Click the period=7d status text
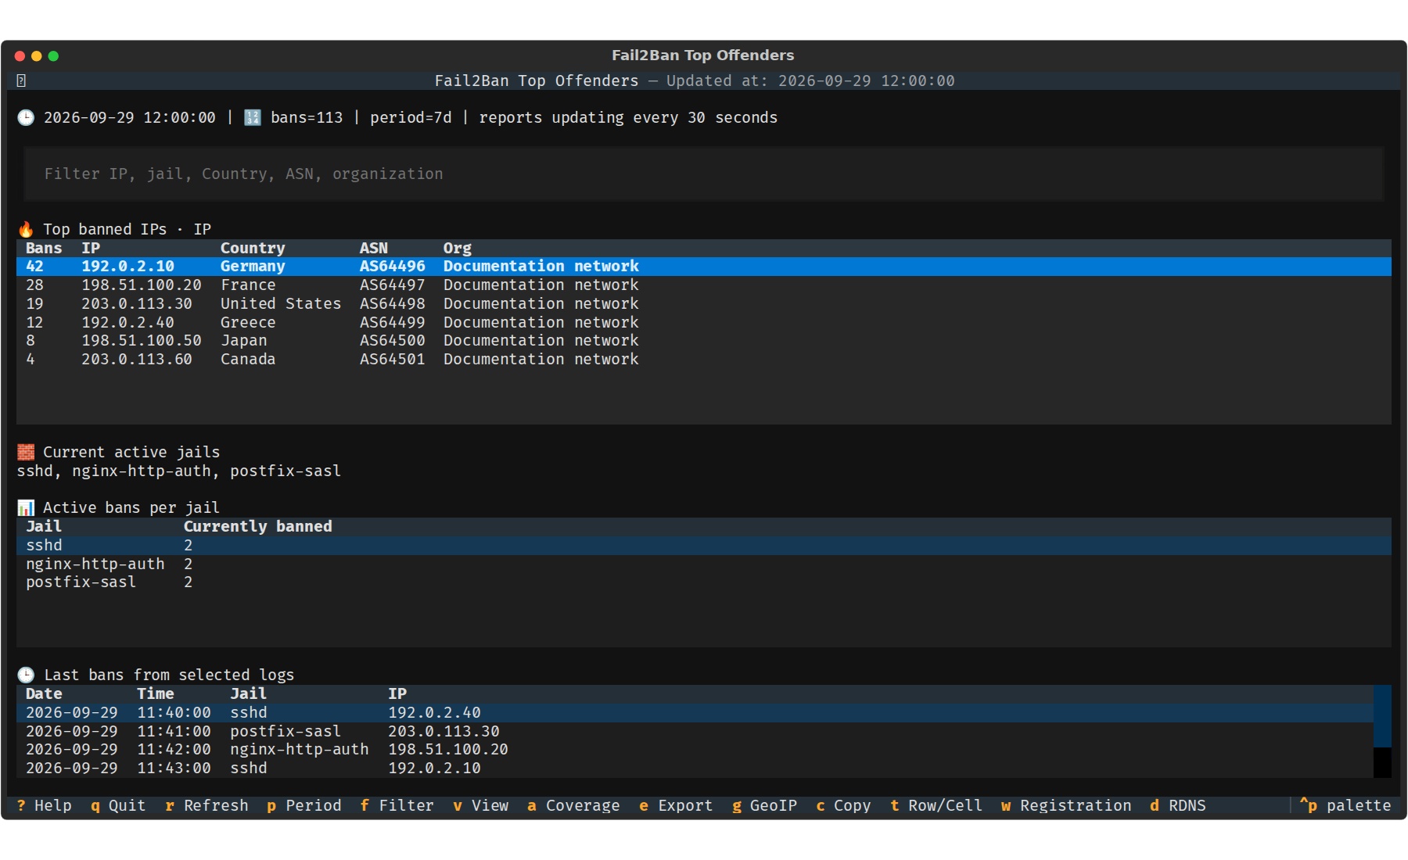 (411, 117)
